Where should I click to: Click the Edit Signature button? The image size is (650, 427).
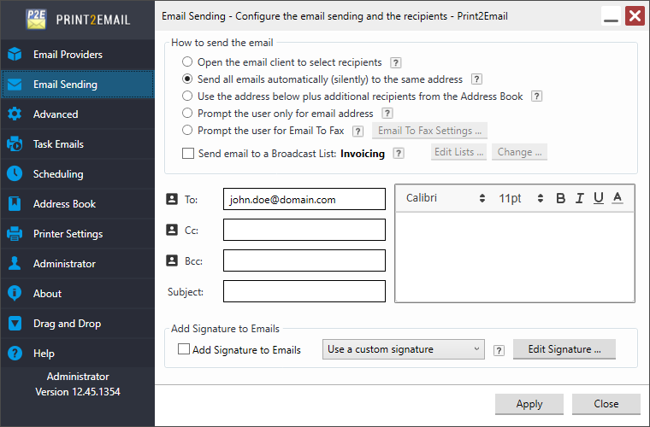pyautogui.click(x=564, y=349)
